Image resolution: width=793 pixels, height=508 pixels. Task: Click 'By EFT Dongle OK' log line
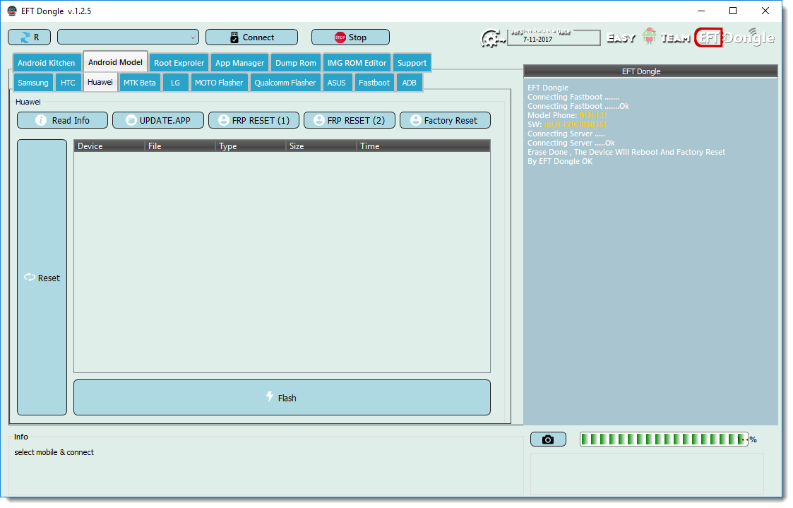560,161
